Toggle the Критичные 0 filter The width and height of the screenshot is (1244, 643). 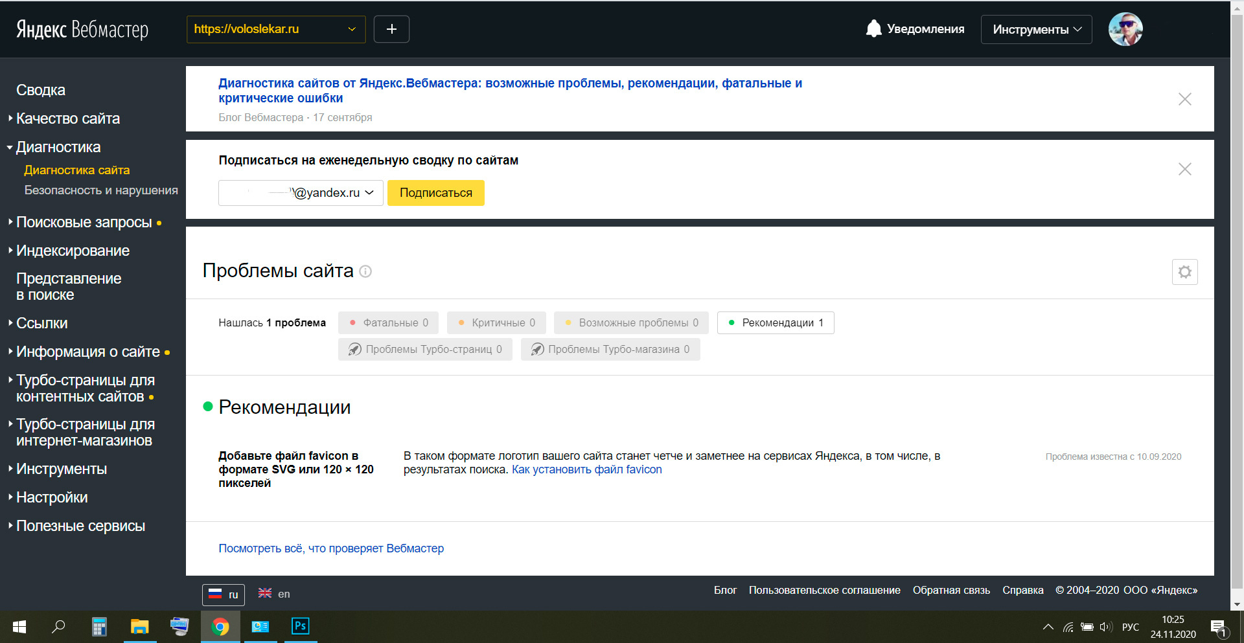tap(496, 323)
